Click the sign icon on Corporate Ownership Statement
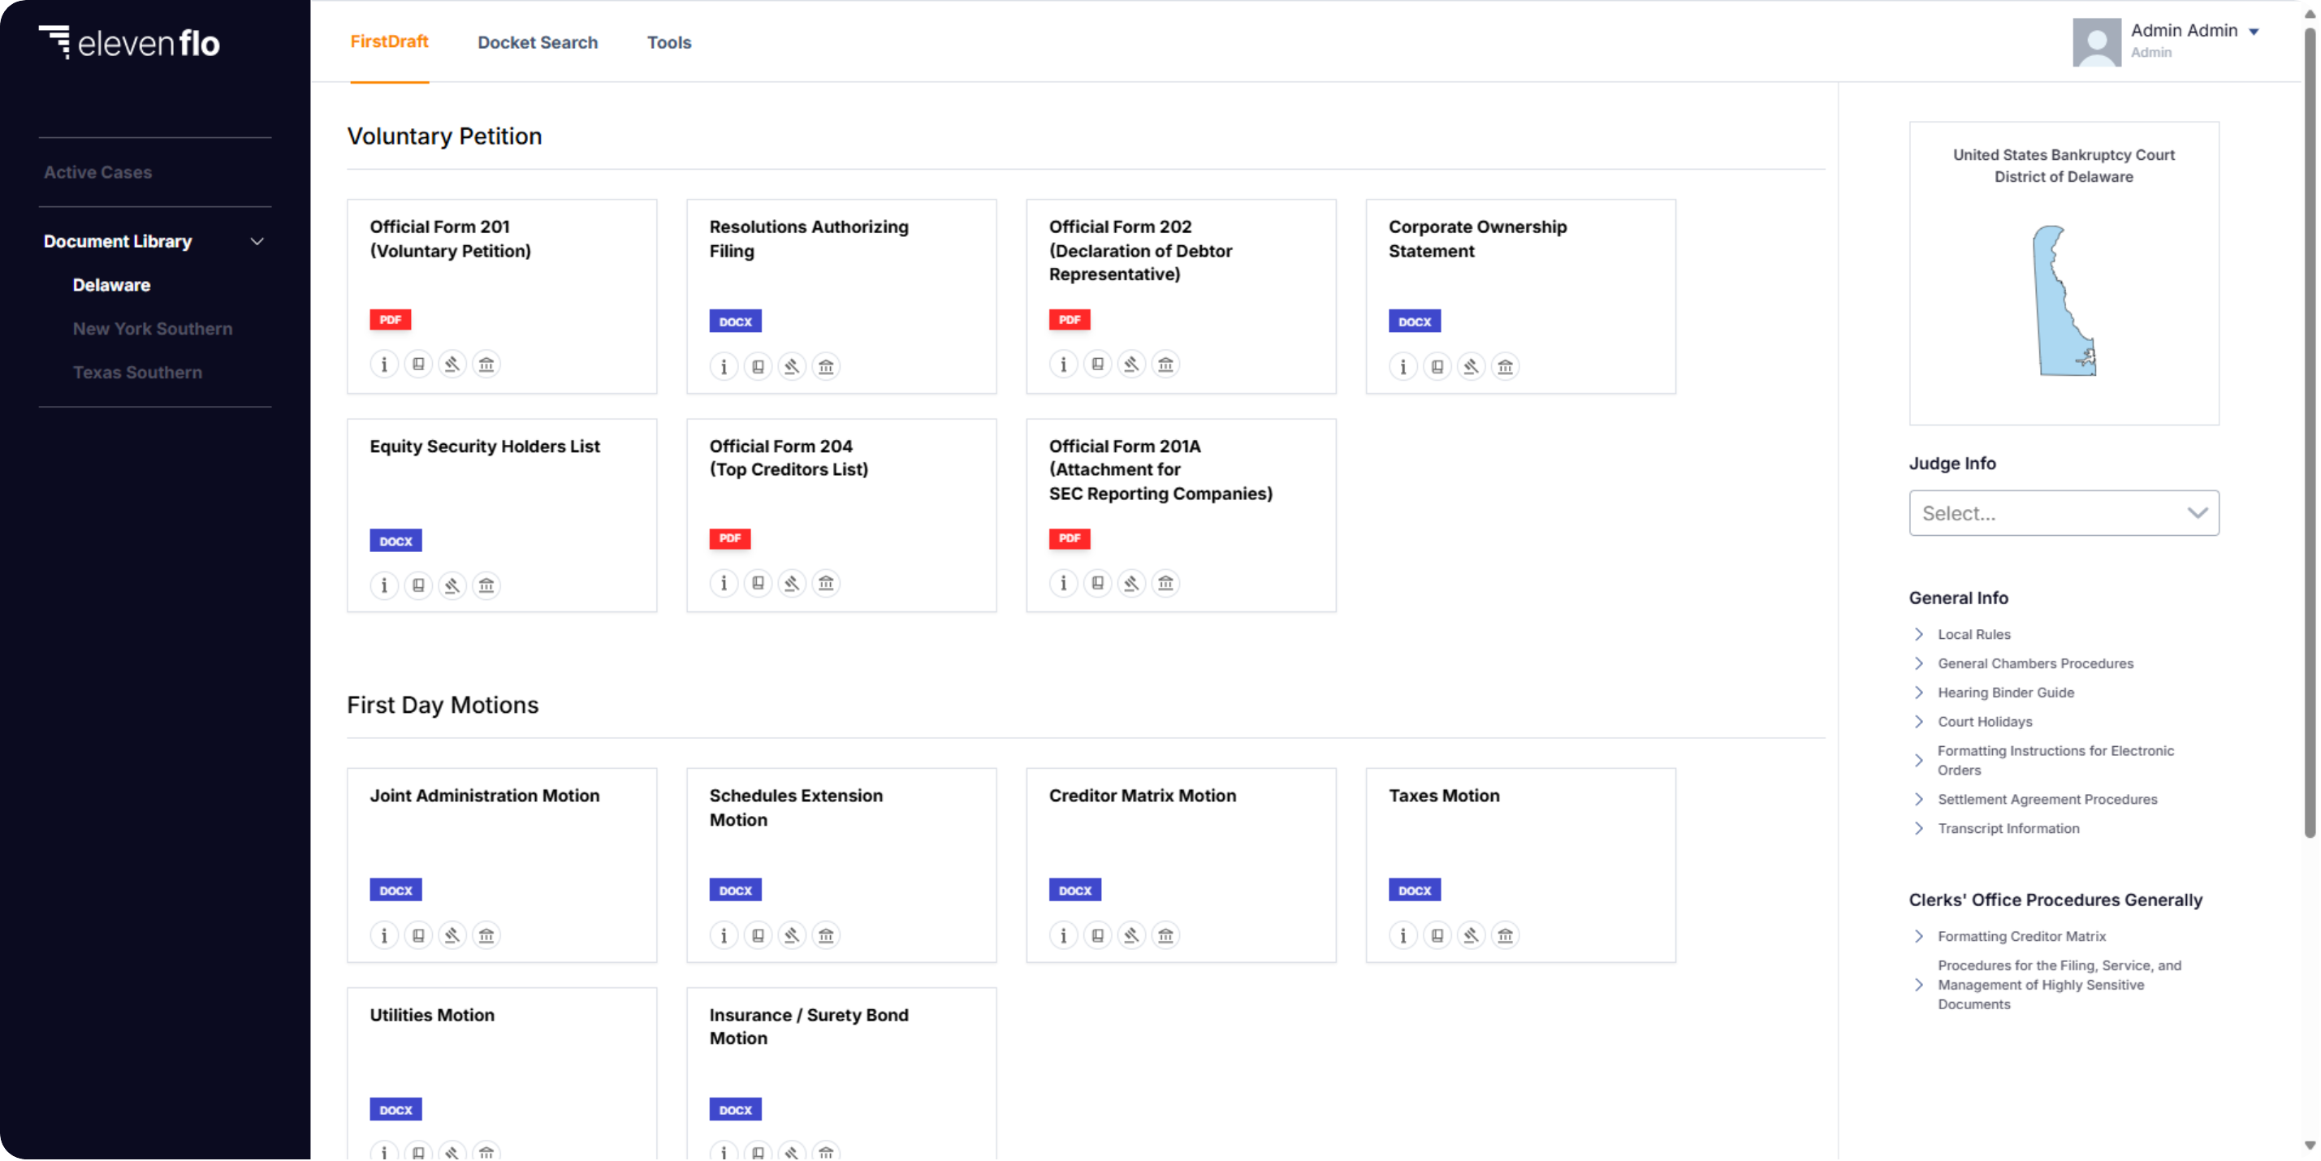The width and height of the screenshot is (2321, 1161). (1471, 366)
